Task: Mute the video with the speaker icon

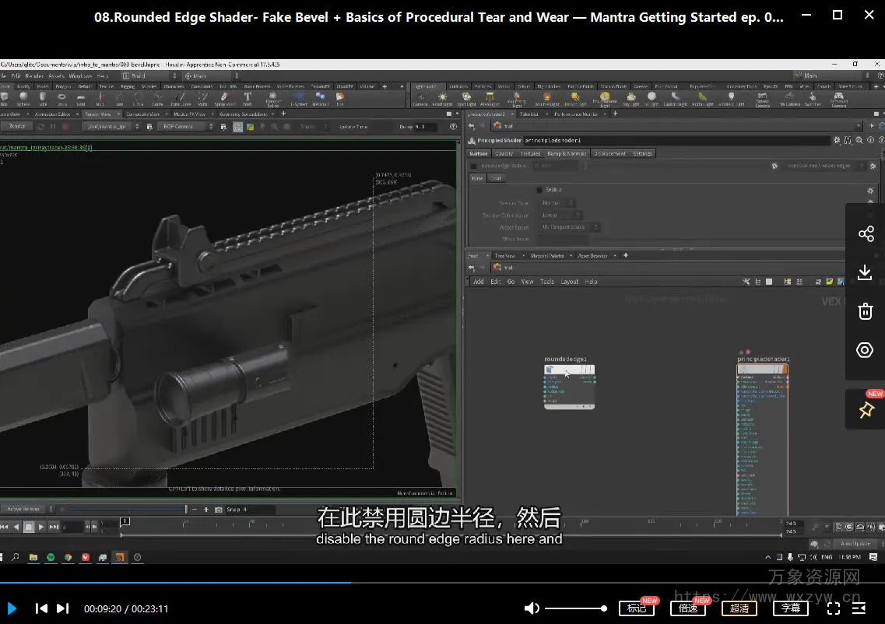Action: point(532,608)
